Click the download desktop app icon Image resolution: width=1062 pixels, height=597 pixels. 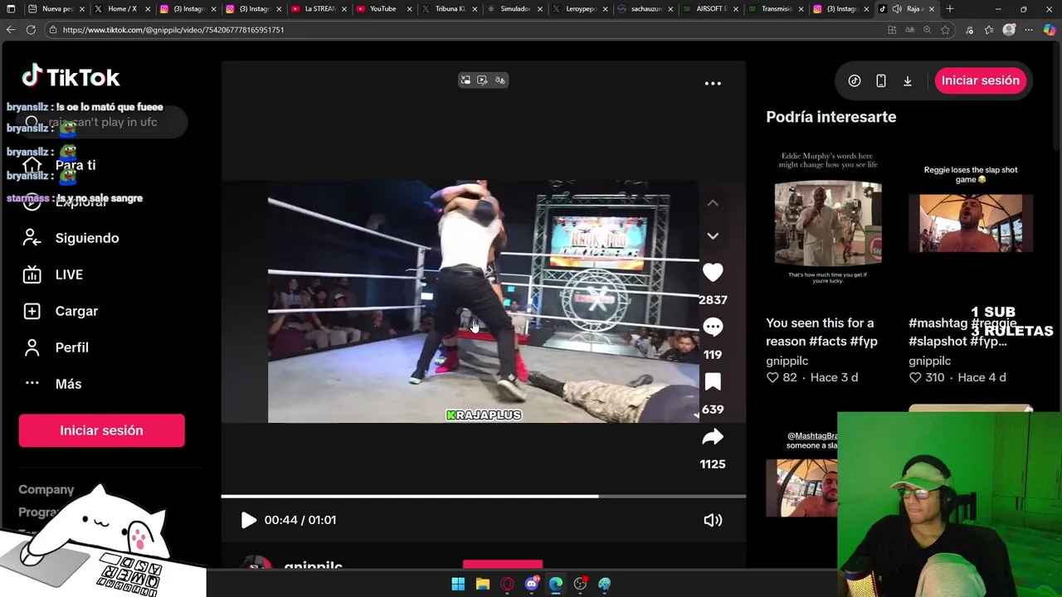(x=908, y=80)
